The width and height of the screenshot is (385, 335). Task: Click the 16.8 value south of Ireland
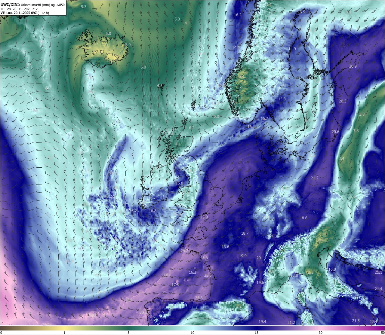coord(152,211)
